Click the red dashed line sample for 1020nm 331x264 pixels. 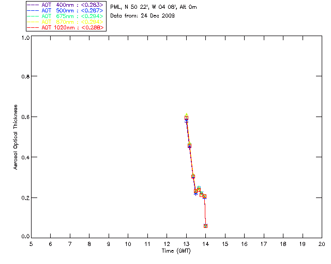pyautogui.click(x=33, y=27)
